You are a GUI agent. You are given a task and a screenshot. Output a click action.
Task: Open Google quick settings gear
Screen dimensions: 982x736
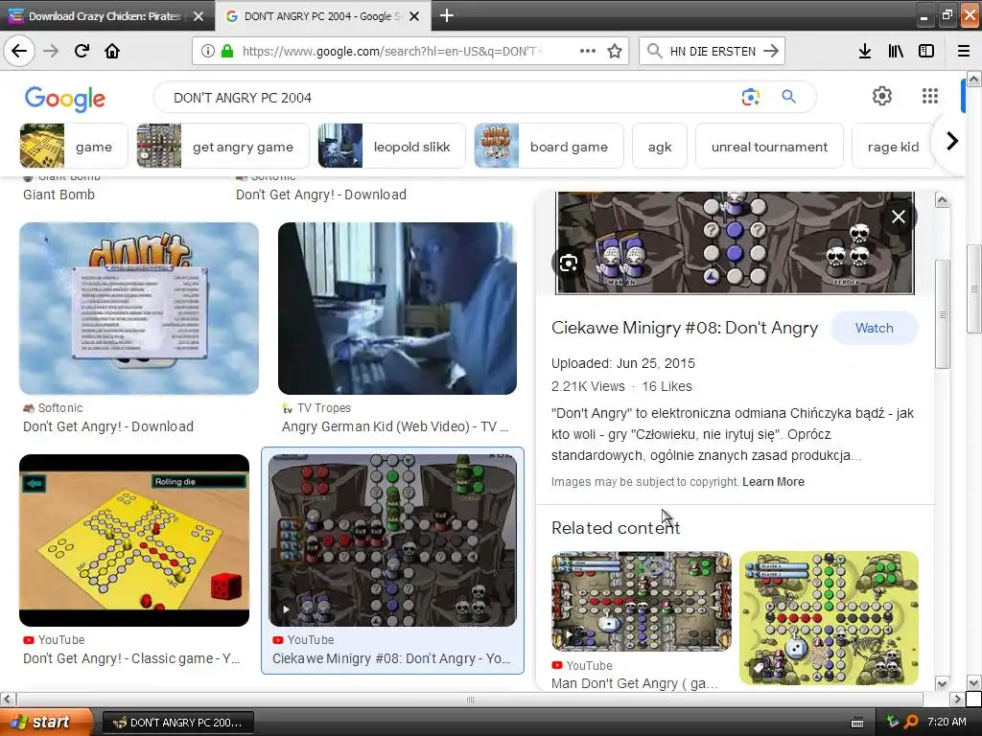(882, 96)
